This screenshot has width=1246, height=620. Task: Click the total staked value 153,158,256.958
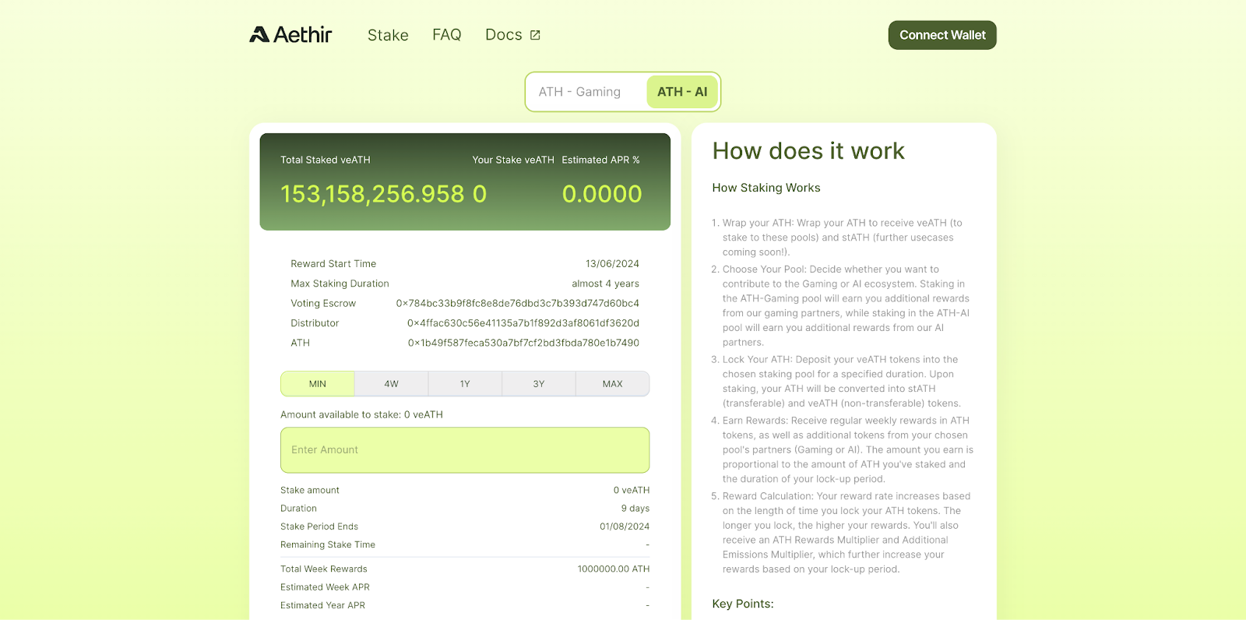pos(372,194)
